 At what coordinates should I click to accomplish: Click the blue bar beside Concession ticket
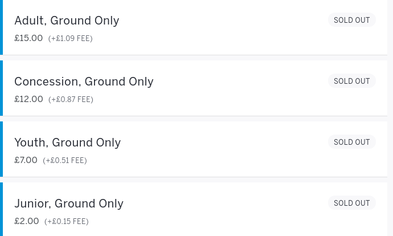[x=1, y=88]
